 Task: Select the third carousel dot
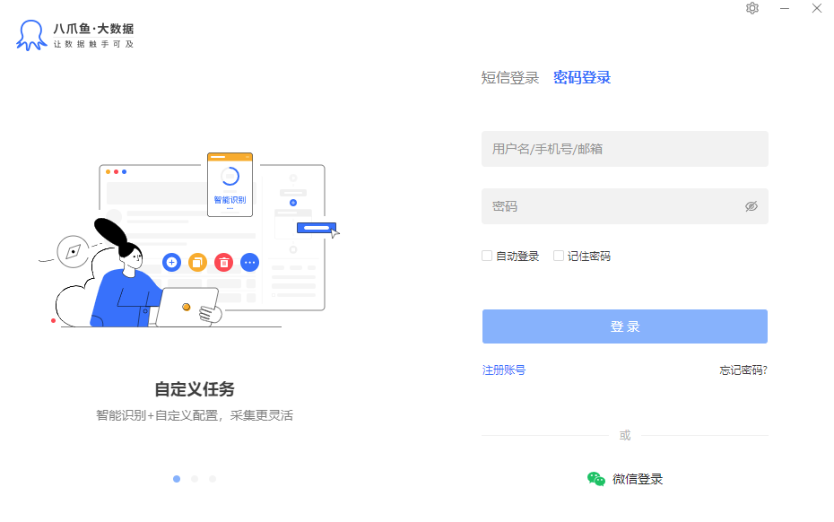coord(213,479)
